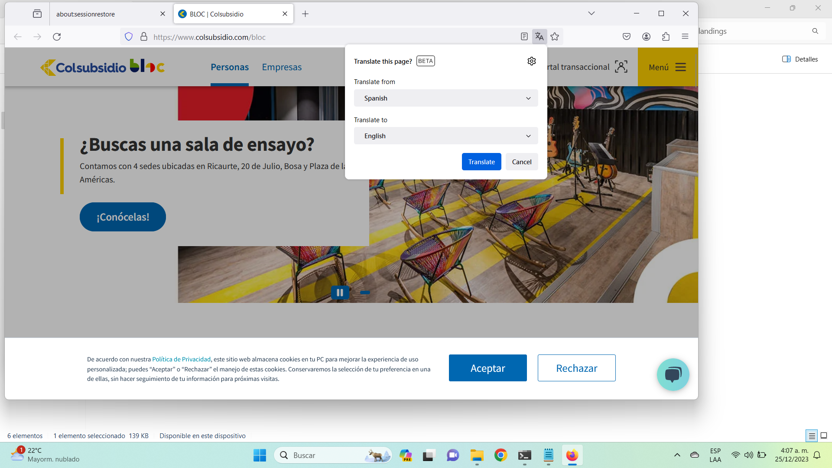The height and width of the screenshot is (468, 832).
Task: Expand the Translate from Spanish dropdown
Action: (x=445, y=98)
